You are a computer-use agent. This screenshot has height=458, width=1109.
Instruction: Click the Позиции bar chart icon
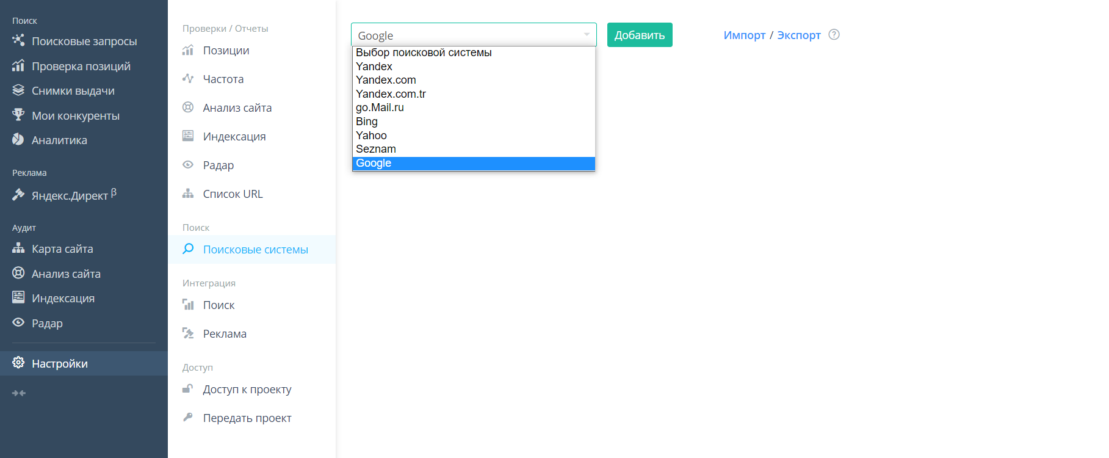[x=188, y=50]
